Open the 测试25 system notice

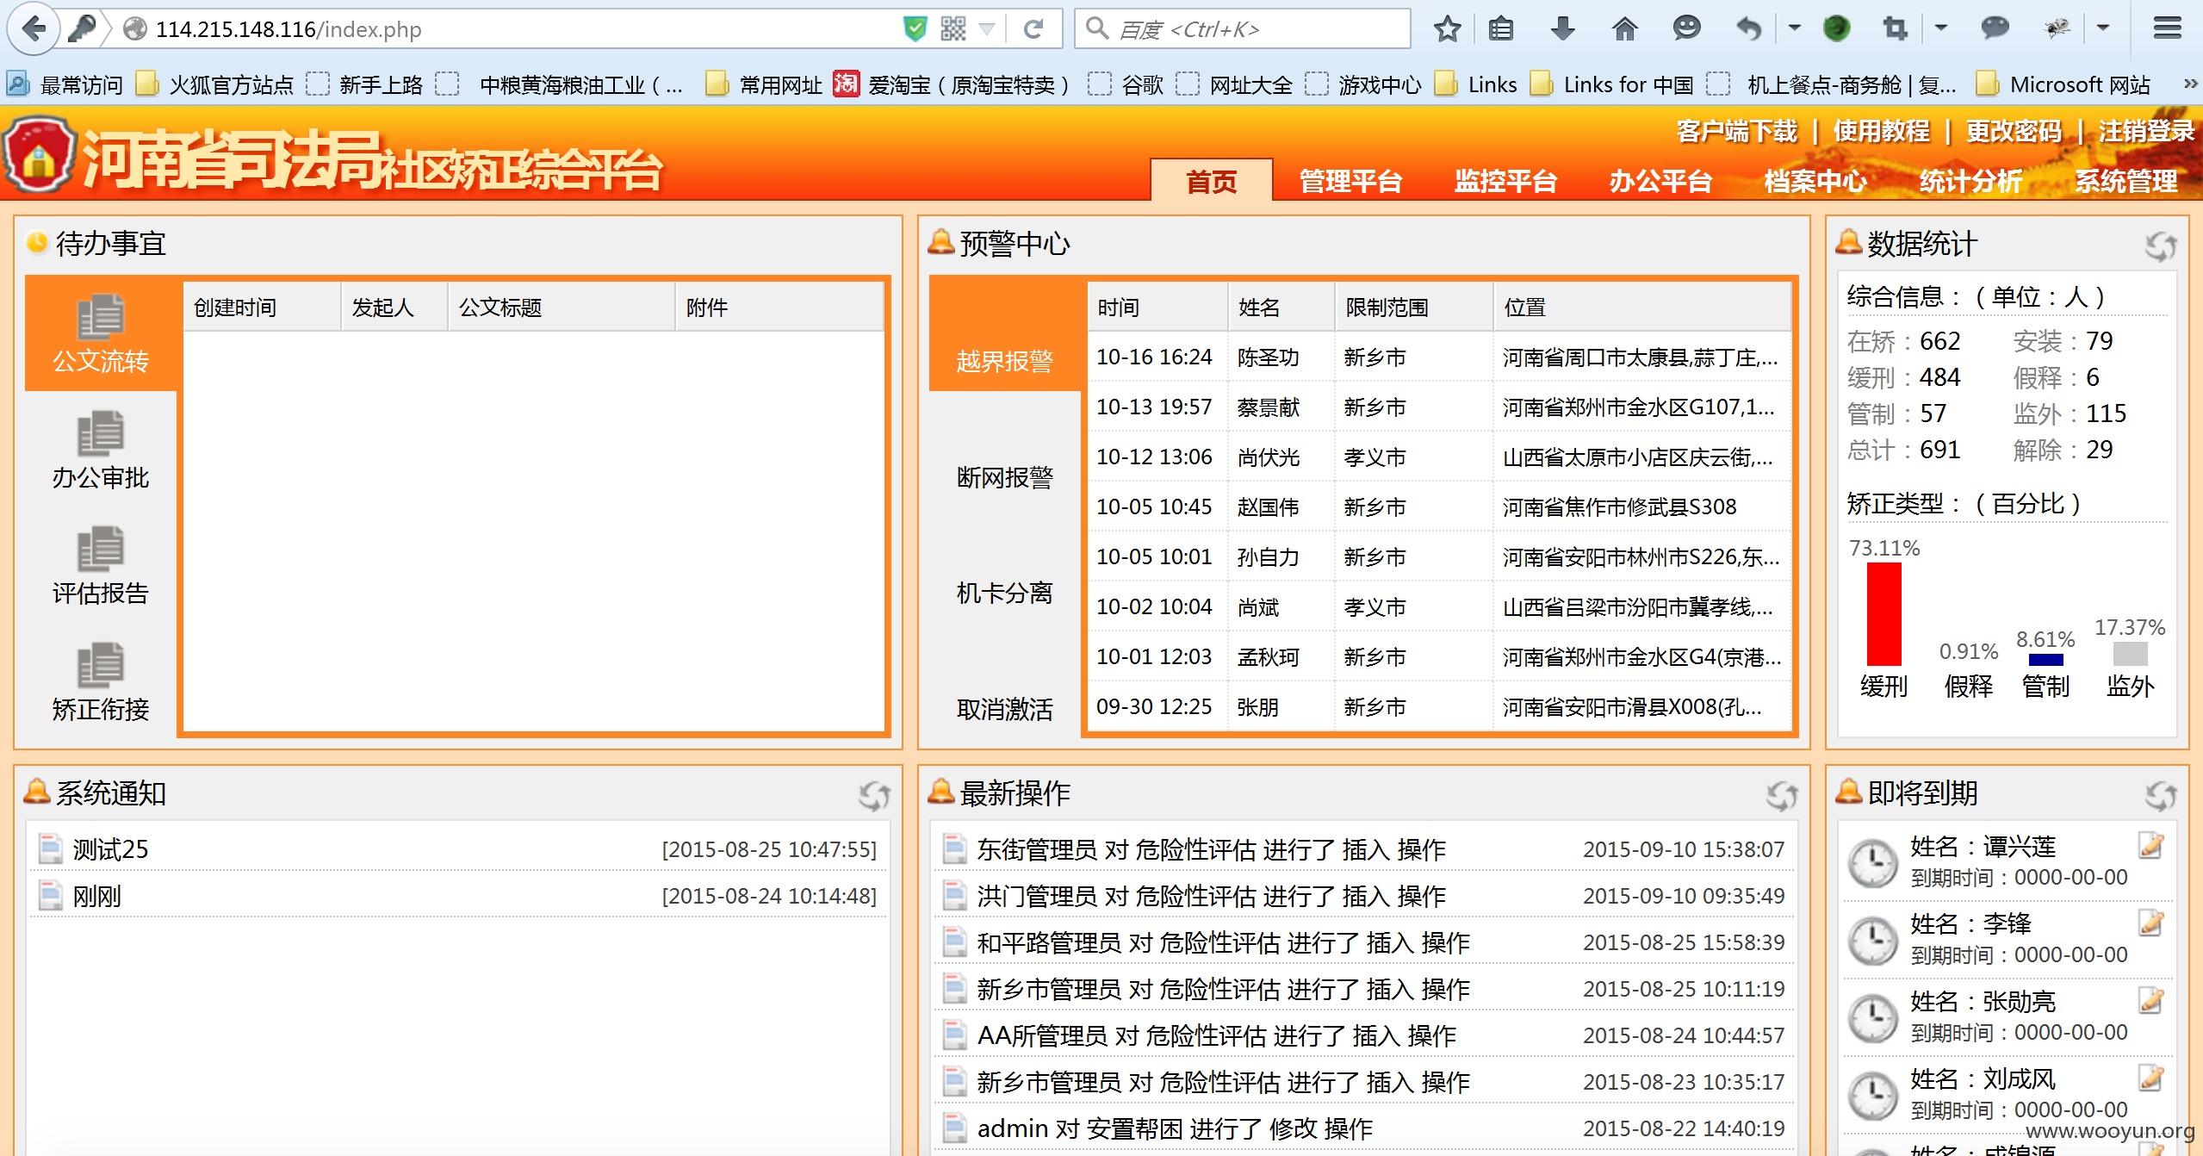(110, 849)
